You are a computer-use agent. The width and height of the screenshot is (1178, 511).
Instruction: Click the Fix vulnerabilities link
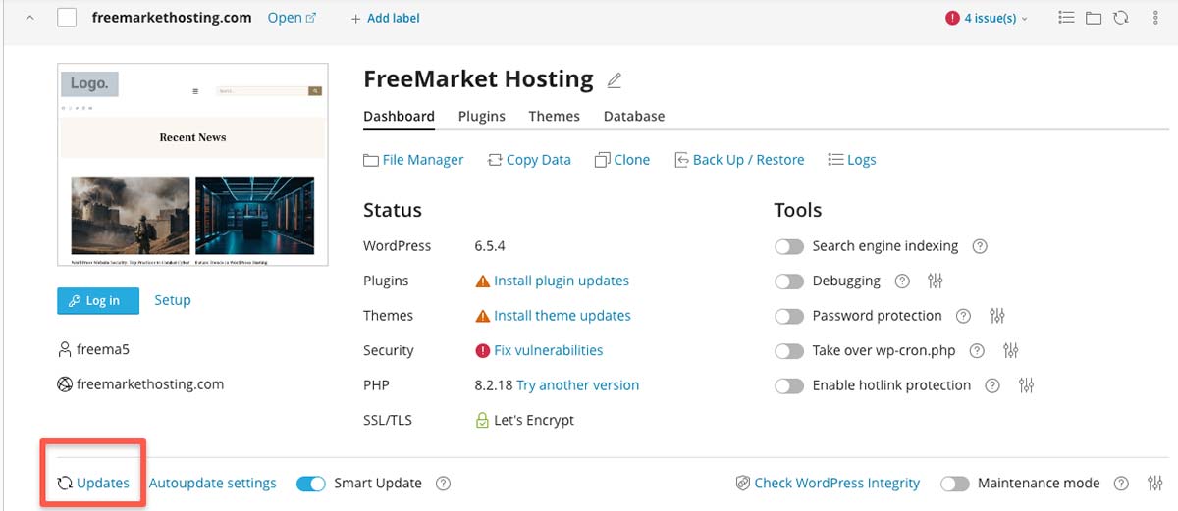(548, 350)
